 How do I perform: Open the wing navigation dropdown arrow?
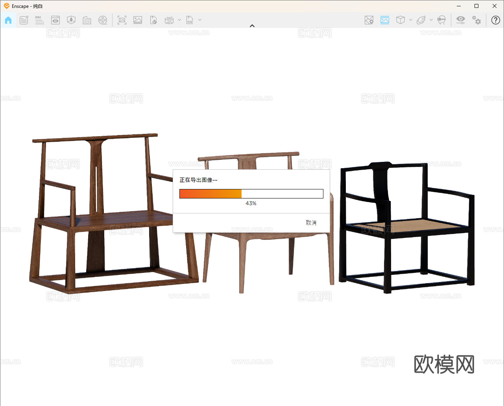pos(431,20)
